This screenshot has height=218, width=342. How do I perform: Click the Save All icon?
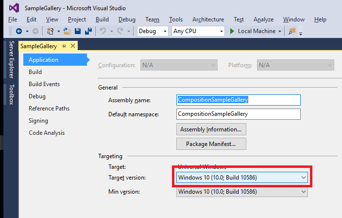88,31
